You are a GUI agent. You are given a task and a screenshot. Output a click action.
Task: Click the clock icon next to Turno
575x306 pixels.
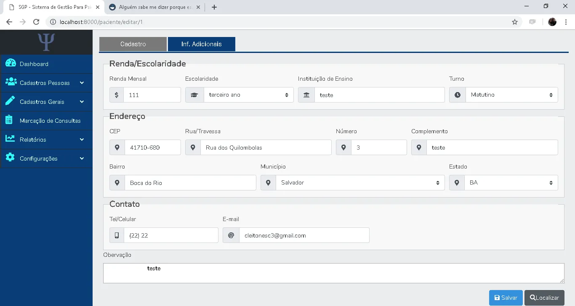(x=457, y=95)
